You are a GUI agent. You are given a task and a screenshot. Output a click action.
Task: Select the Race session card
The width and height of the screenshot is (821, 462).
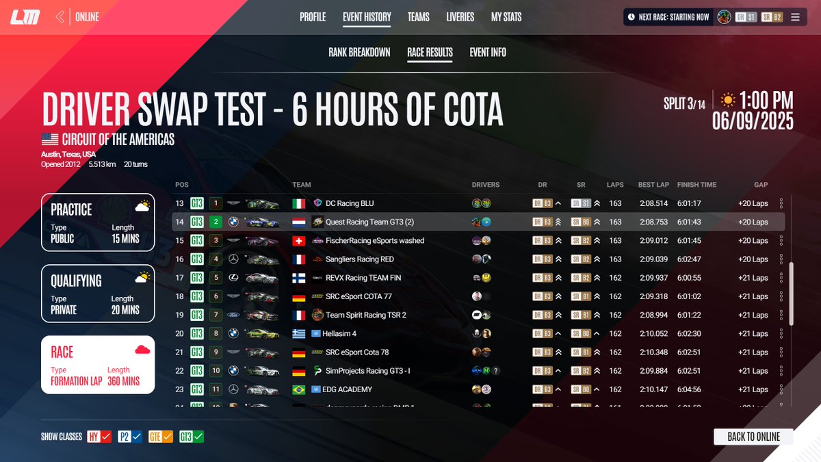click(x=98, y=365)
